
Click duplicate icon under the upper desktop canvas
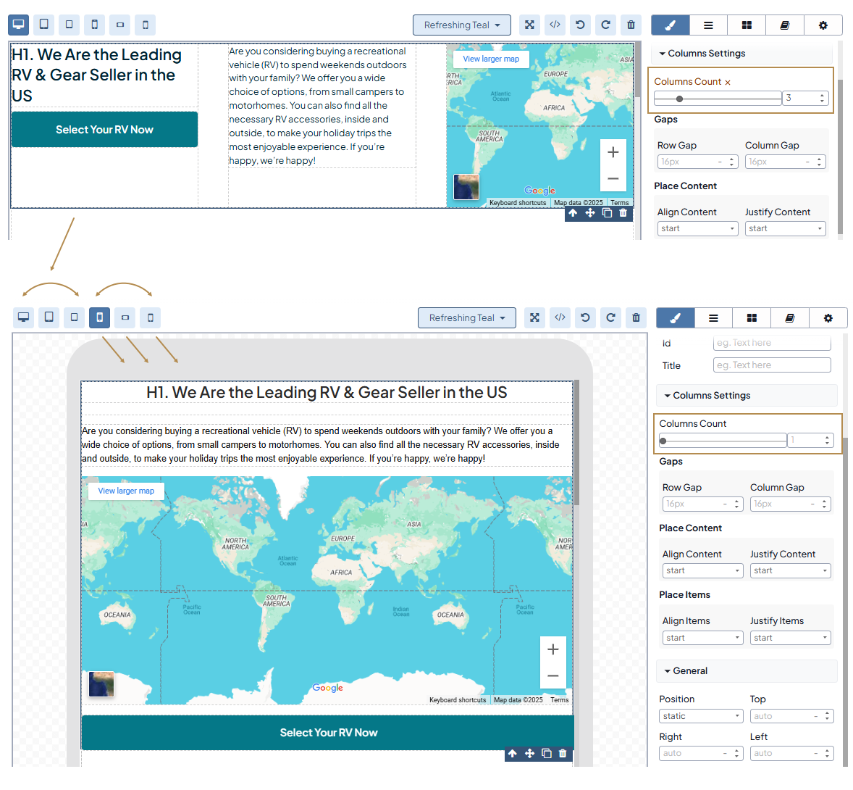pos(607,213)
